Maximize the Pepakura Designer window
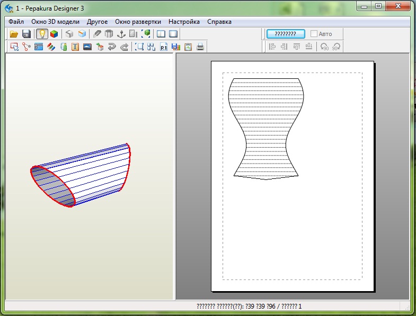This screenshot has height=316, width=416. (x=378, y=6)
